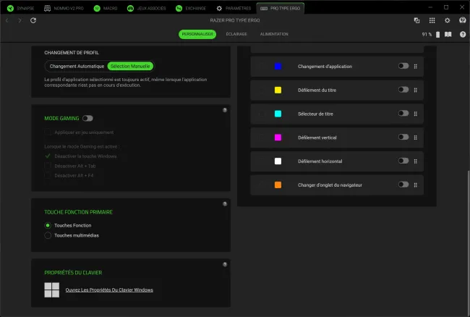Enable the Sélecteur de titre toggle
Screen dimensions: 470x317
point(403,113)
